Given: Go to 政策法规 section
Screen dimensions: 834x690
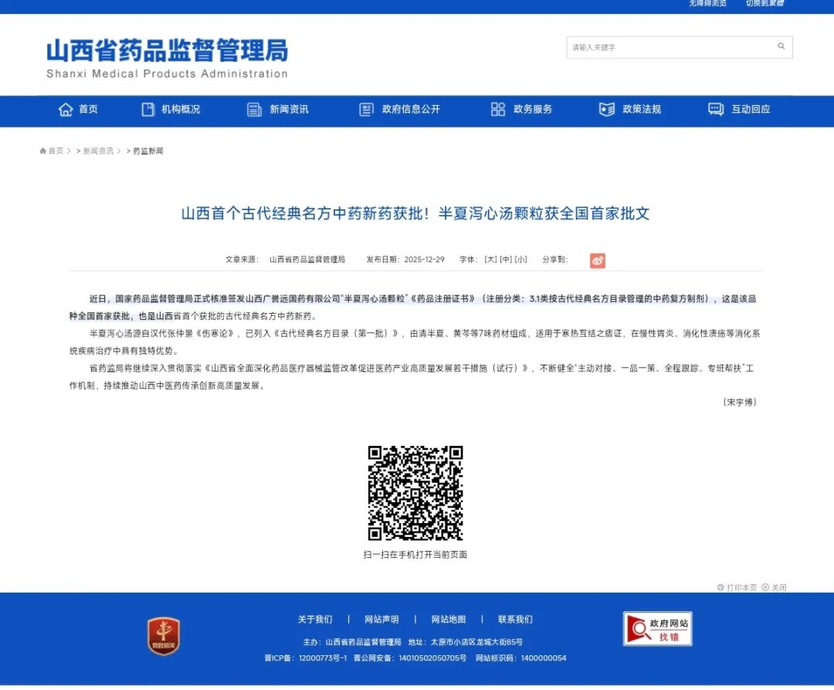Looking at the screenshot, I should (x=631, y=110).
